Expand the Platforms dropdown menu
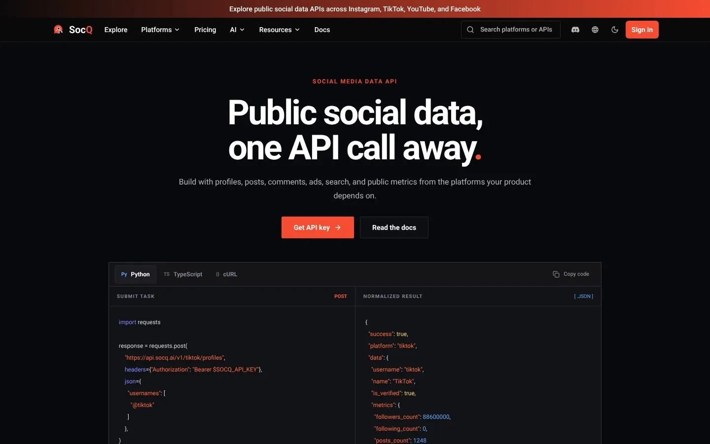 (x=160, y=30)
